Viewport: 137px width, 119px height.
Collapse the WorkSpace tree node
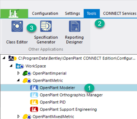click(x=11, y=66)
